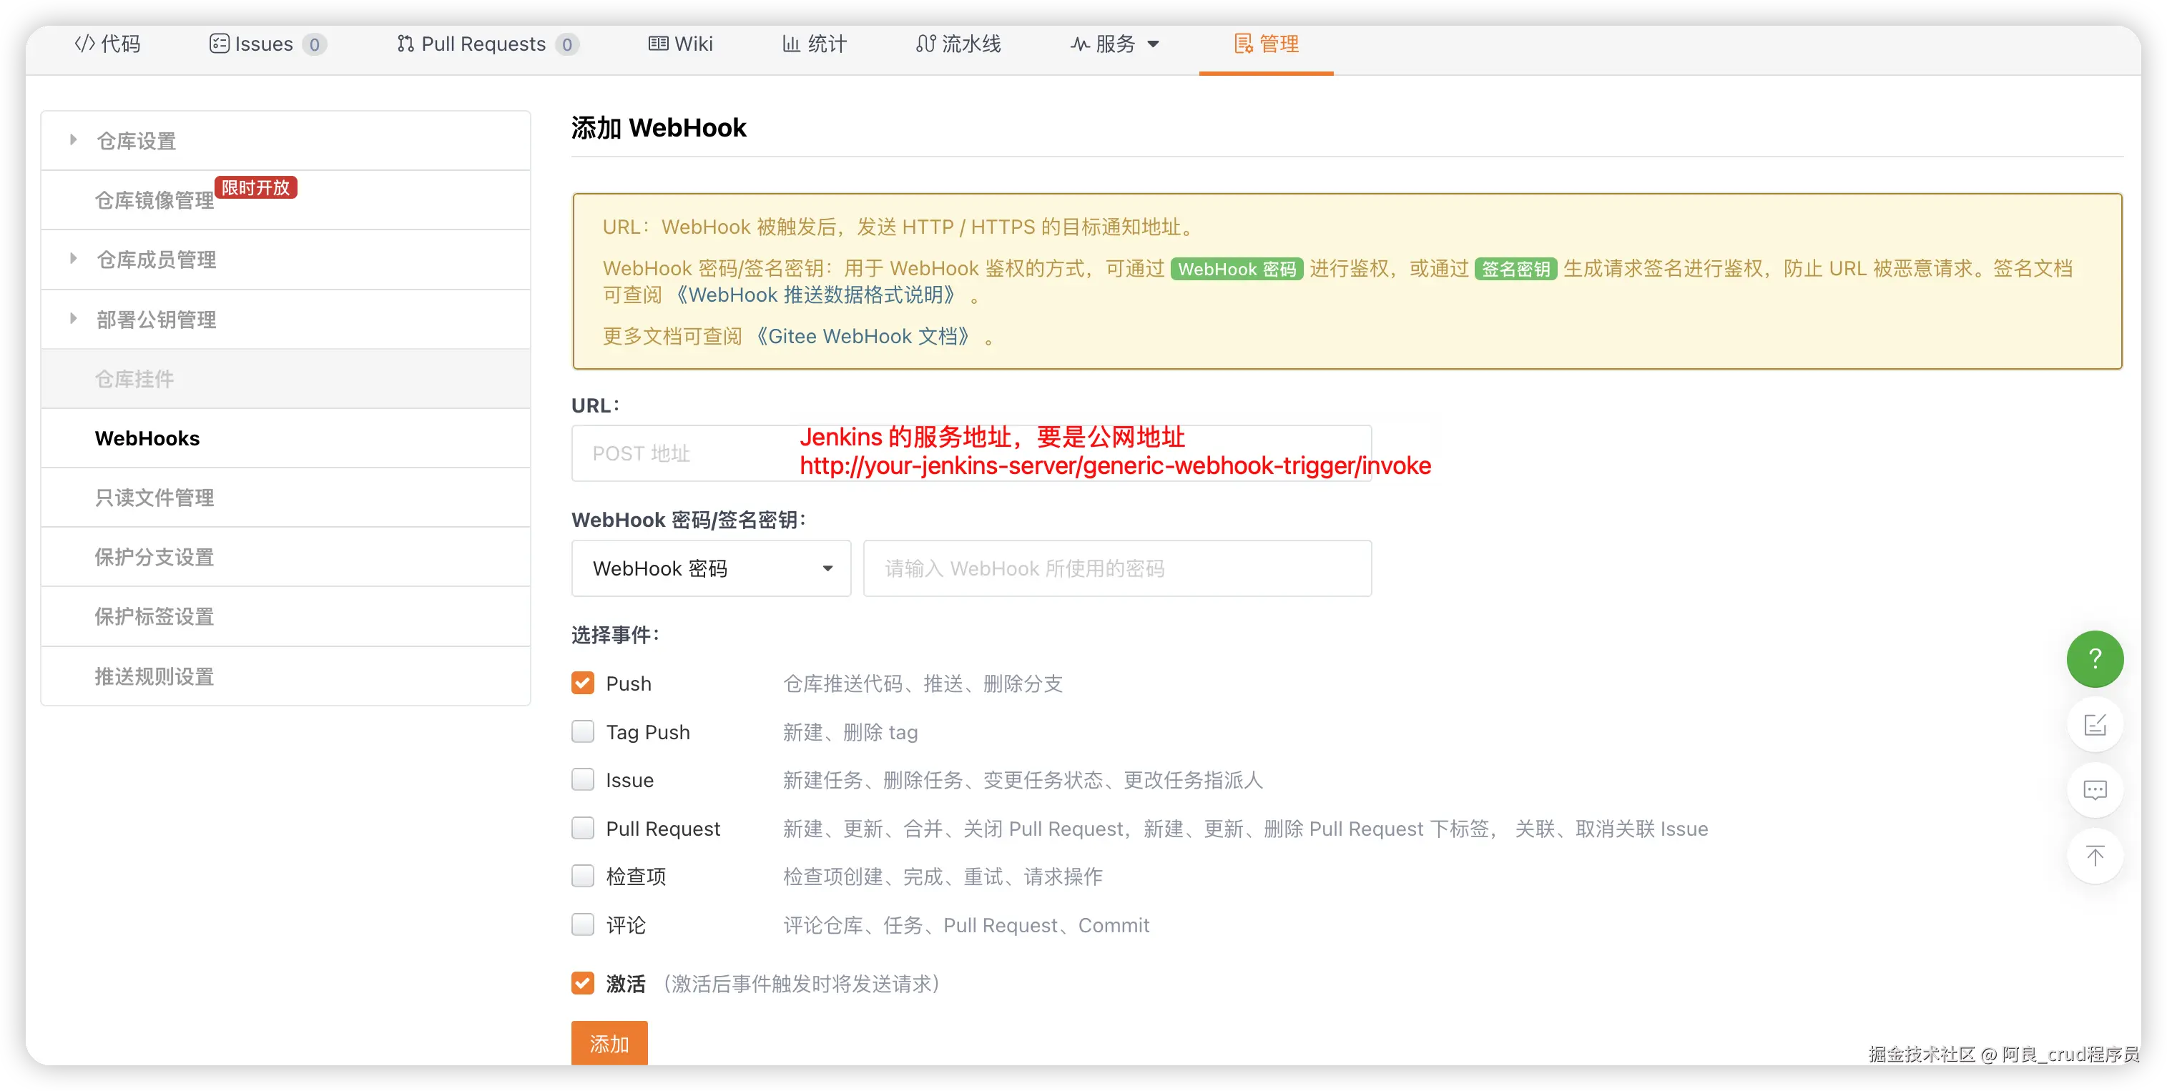Screen dimensions: 2167x1091
Task: Open the 服务 dropdown menu
Action: coord(1116,44)
